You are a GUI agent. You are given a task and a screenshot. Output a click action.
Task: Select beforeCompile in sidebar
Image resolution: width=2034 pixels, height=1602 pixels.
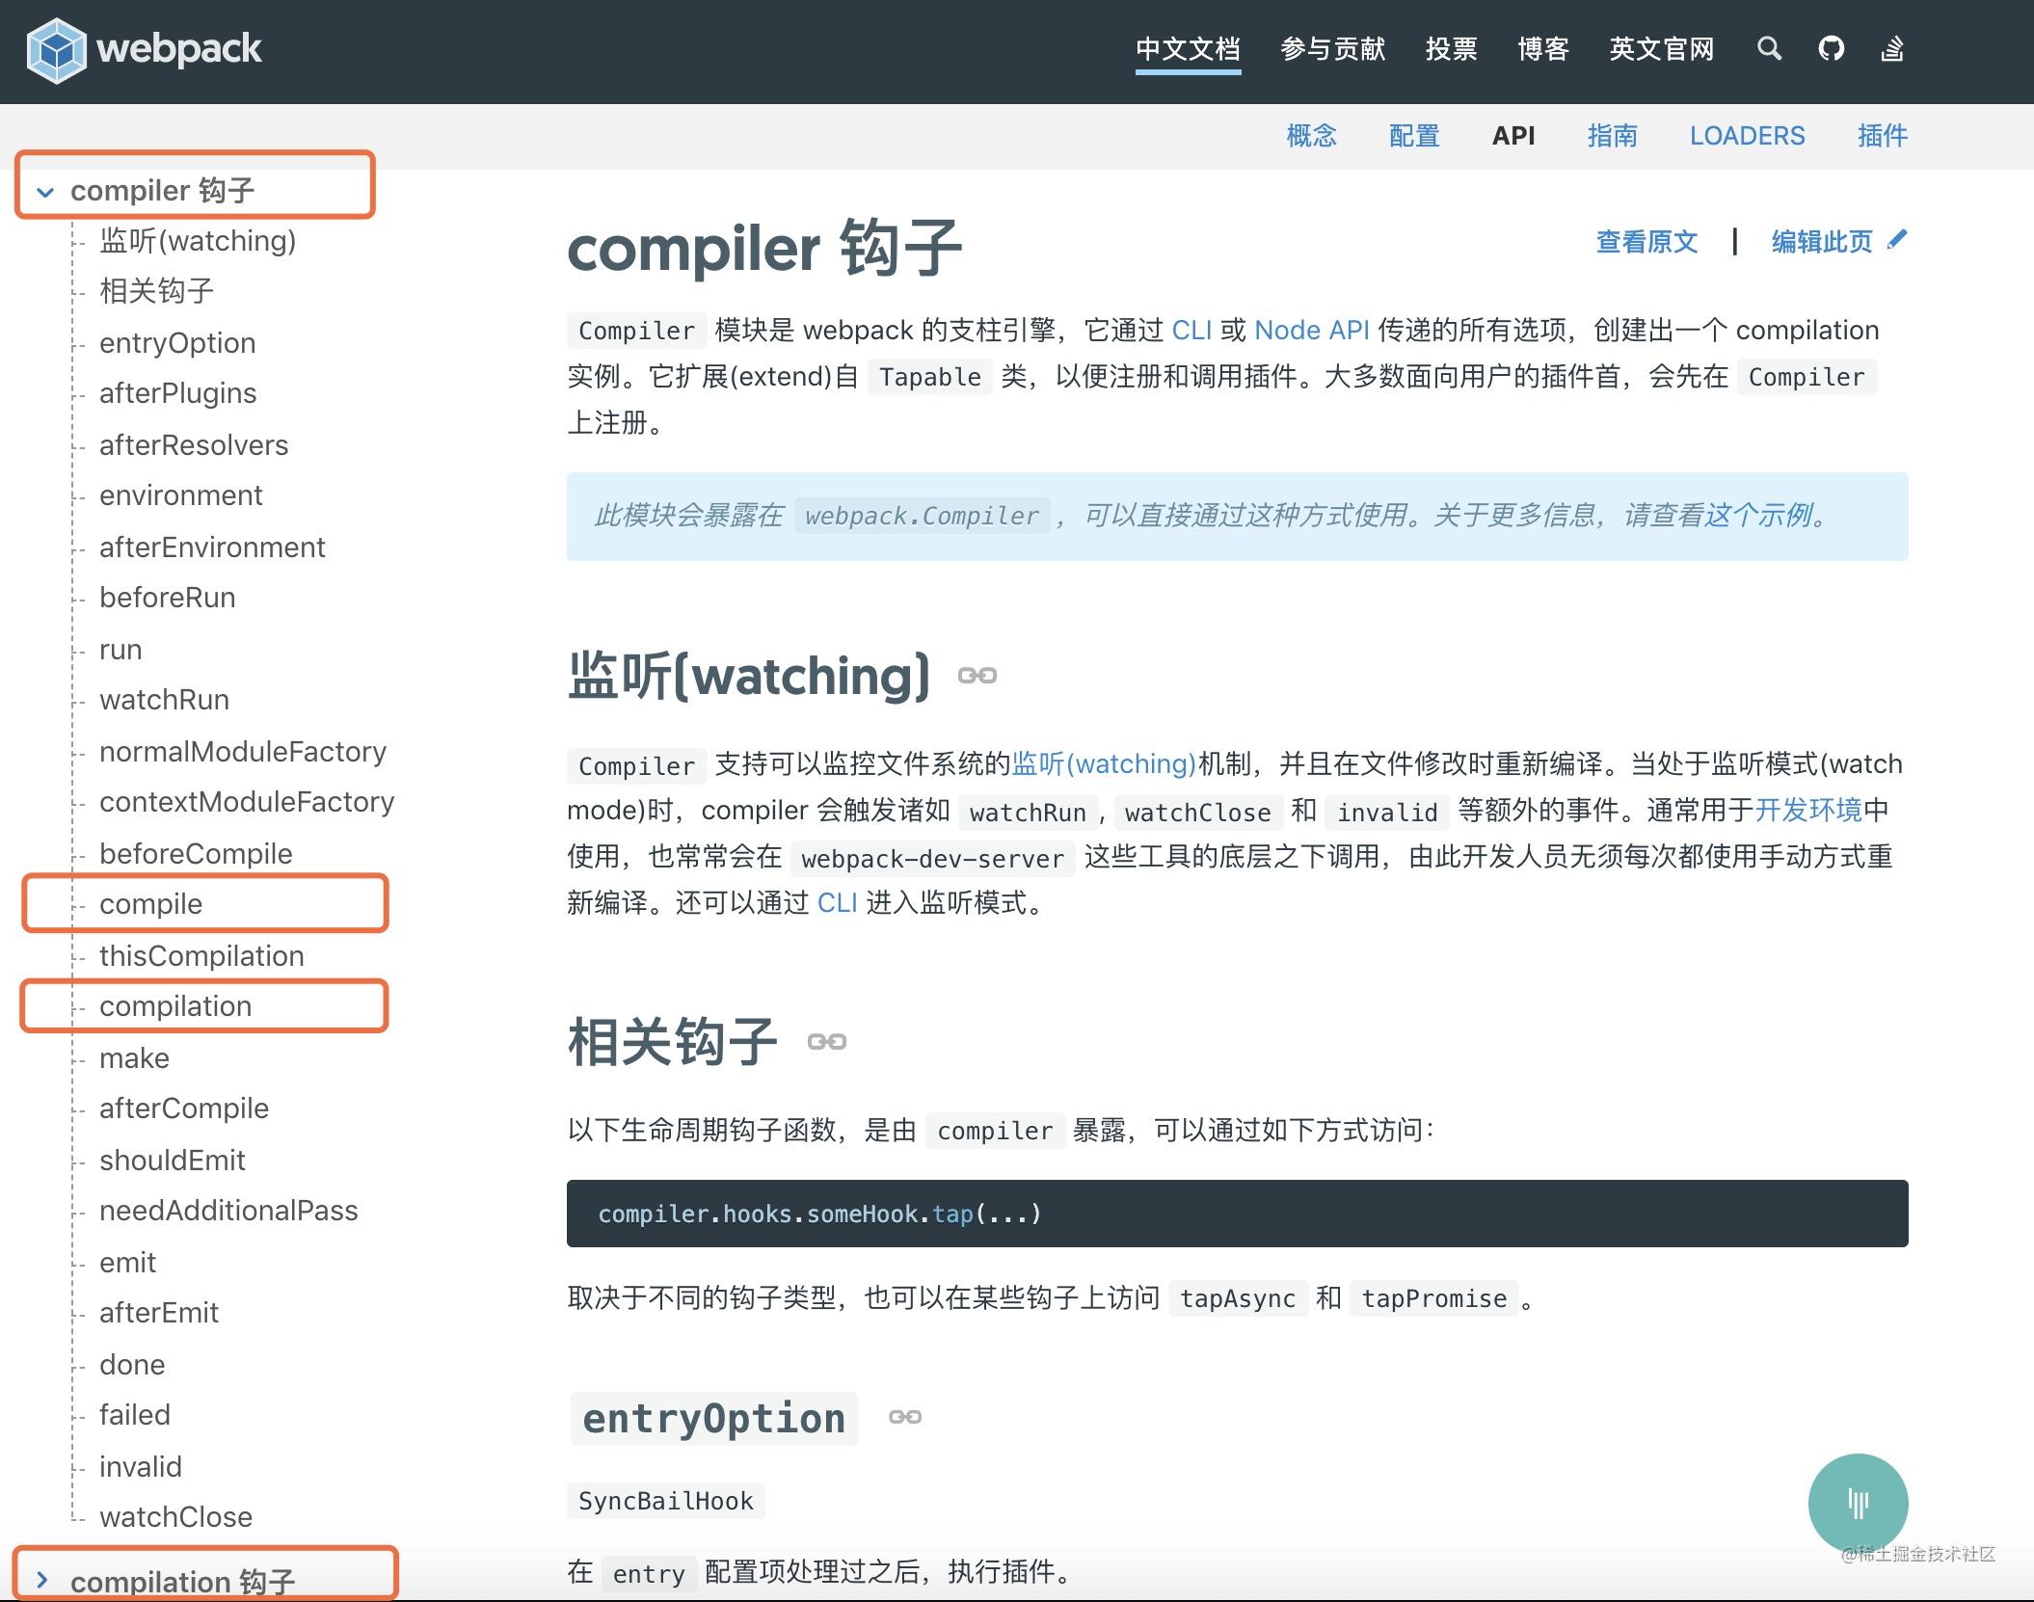point(196,854)
